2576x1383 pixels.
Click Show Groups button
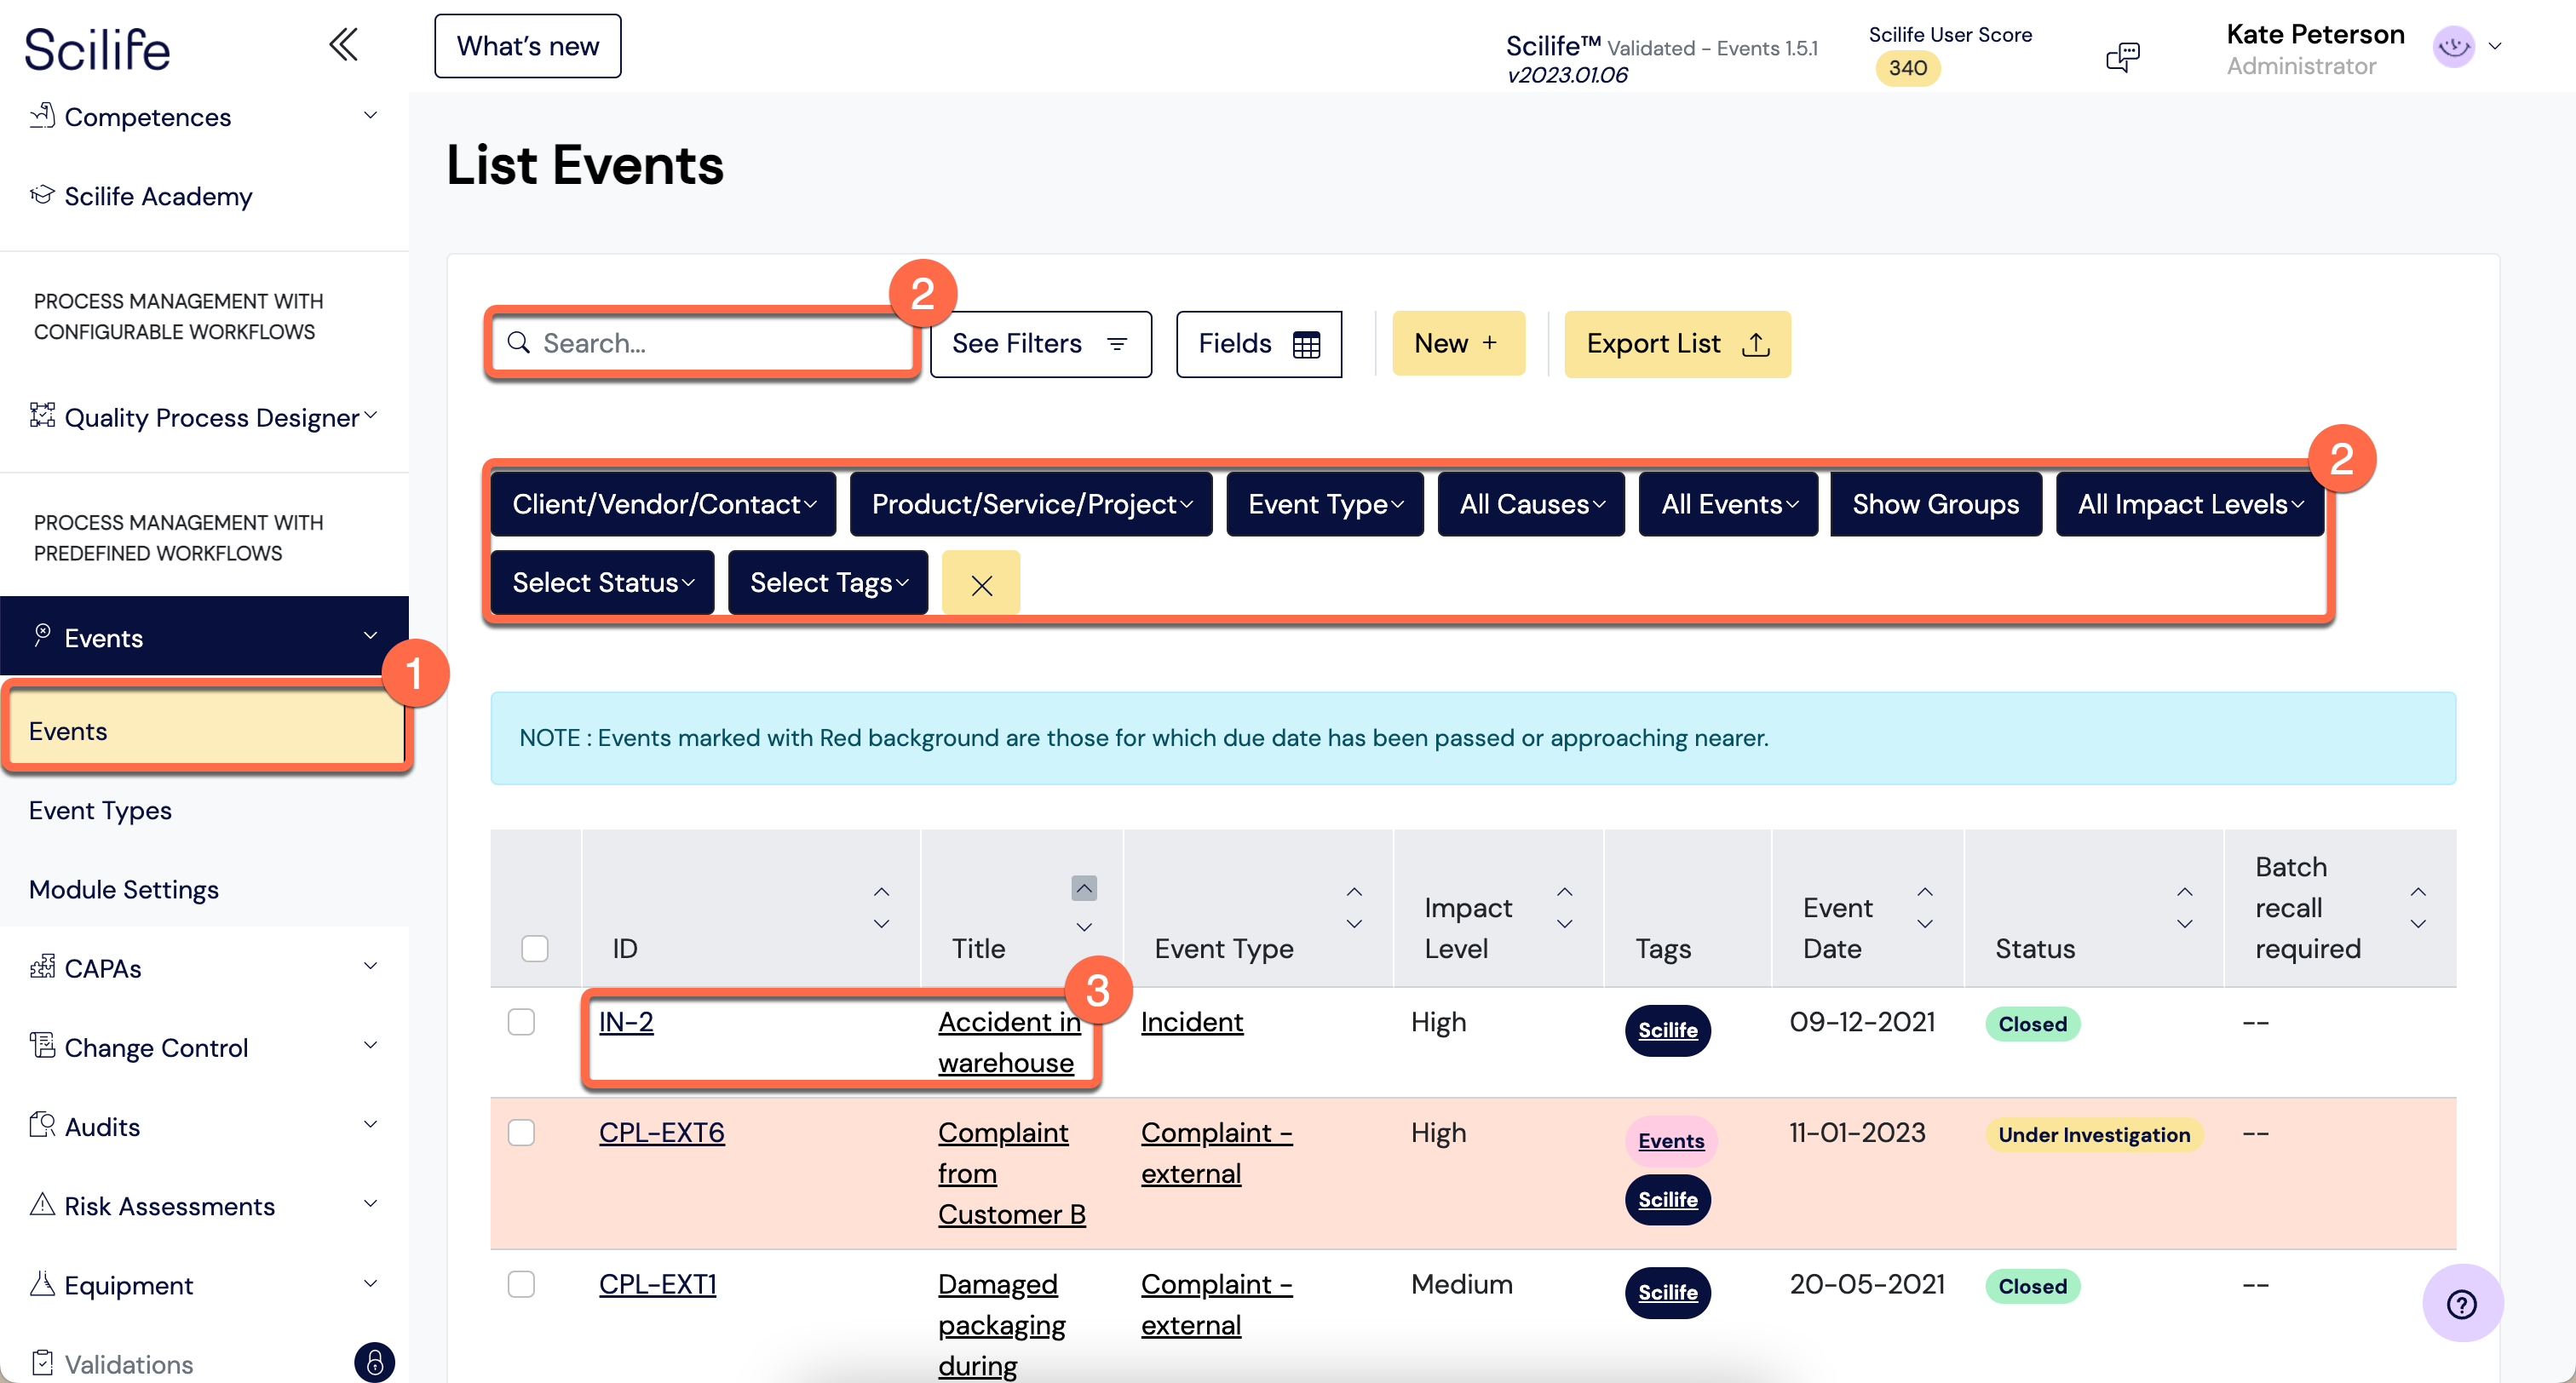coord(1935,504)
